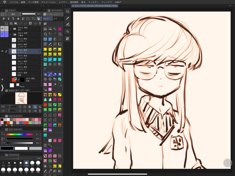Image resolution: width=235 pixels, height=176 pixels.
Task: Select the white sub color box
Action: [21, 148]
